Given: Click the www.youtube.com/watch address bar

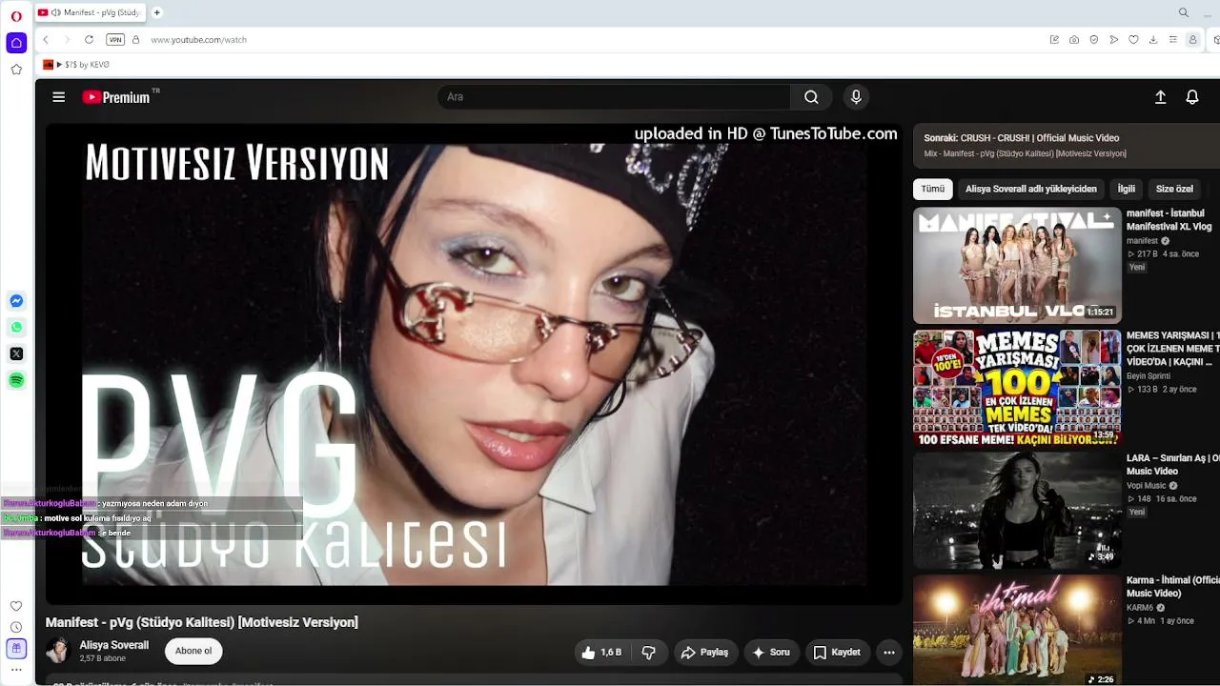Looking at the screenshot, I should 199,40.
